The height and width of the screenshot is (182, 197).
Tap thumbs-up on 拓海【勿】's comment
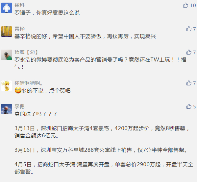coord(189,52)
